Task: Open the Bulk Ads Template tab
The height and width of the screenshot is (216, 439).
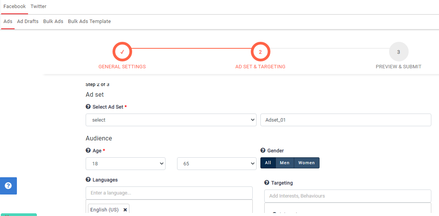Action: tap(89, 21)
